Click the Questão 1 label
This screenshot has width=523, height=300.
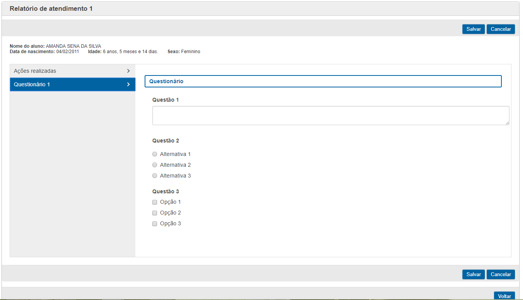(165, 100)
